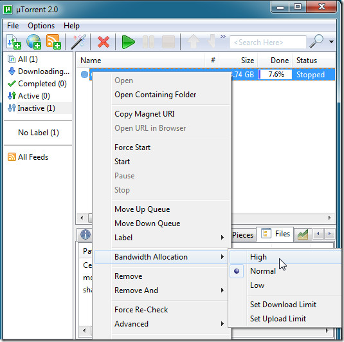Click the 7.6% progress bar
This screenshot has height=342, width=344.
click(275, 74)
